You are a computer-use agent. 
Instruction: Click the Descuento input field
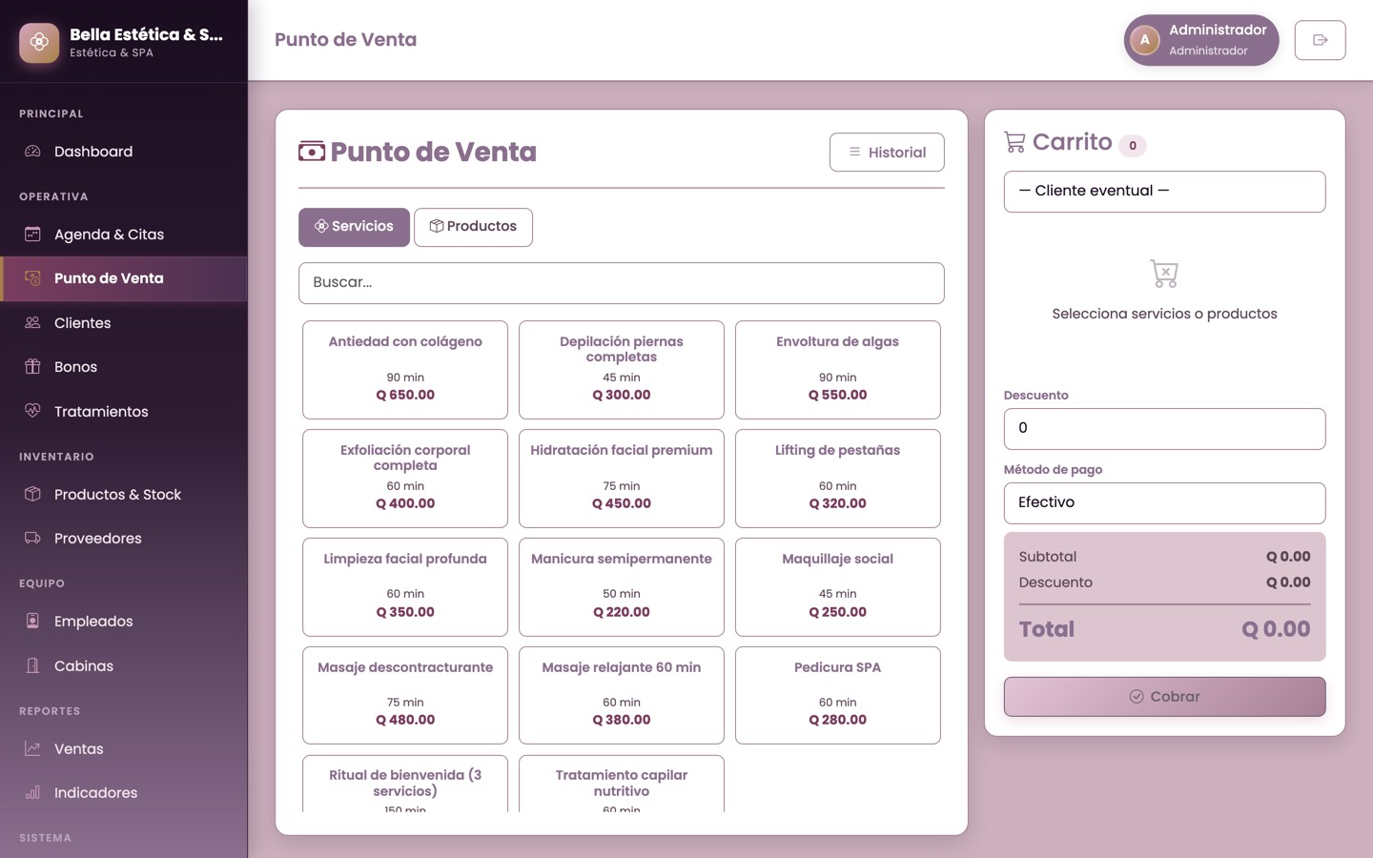pyautogui.click(x=1164, y=429)
